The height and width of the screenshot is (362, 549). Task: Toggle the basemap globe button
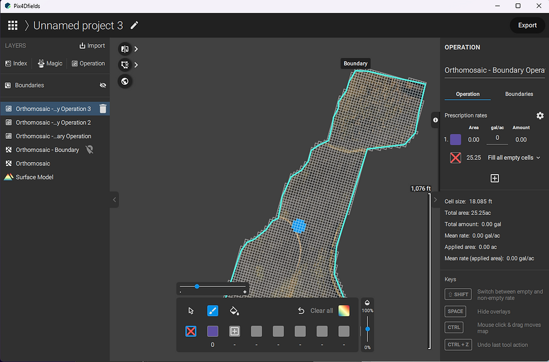tap(124, 81)
